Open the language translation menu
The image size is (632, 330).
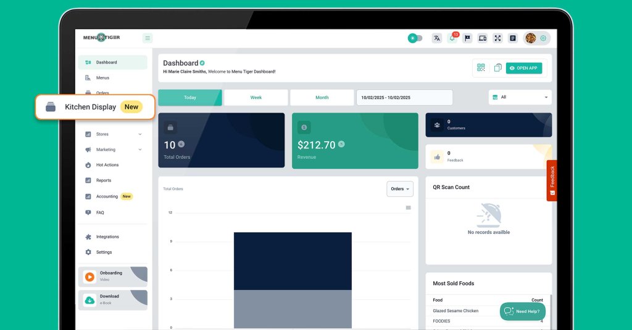(437, 38)
